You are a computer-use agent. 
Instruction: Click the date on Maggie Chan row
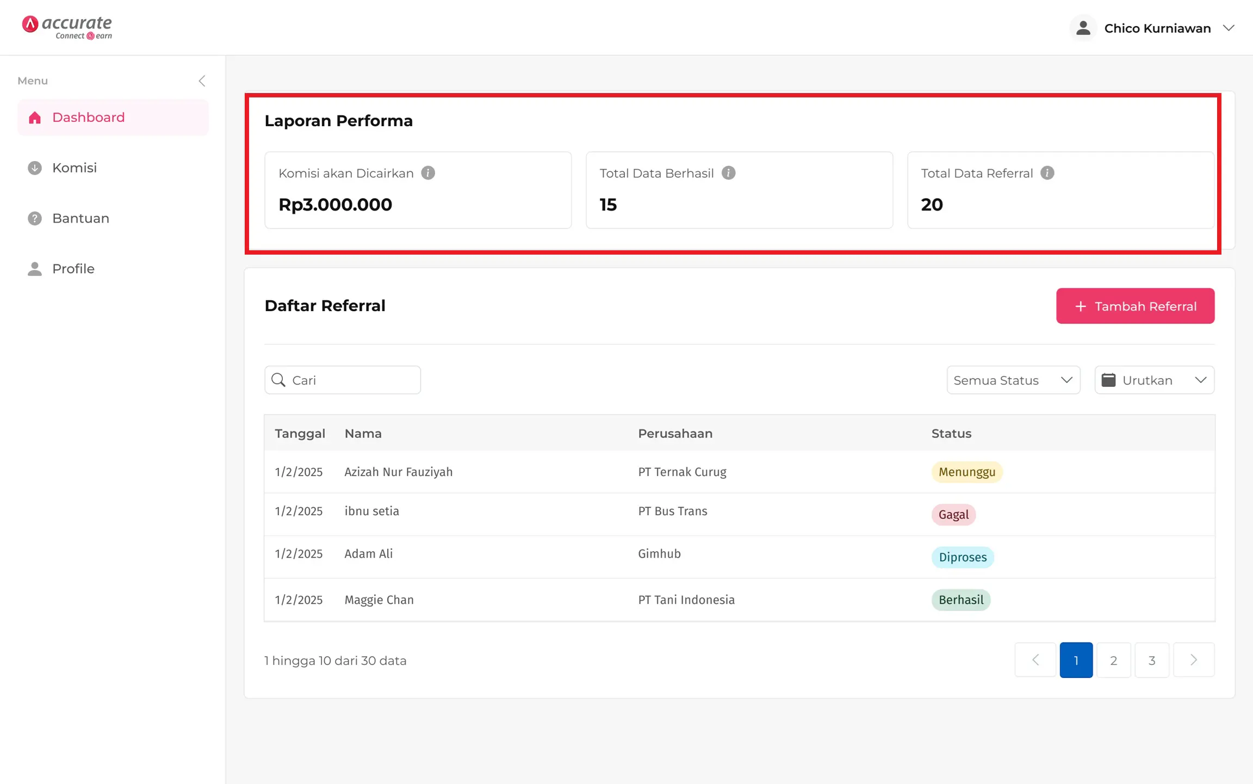point(299,600)
